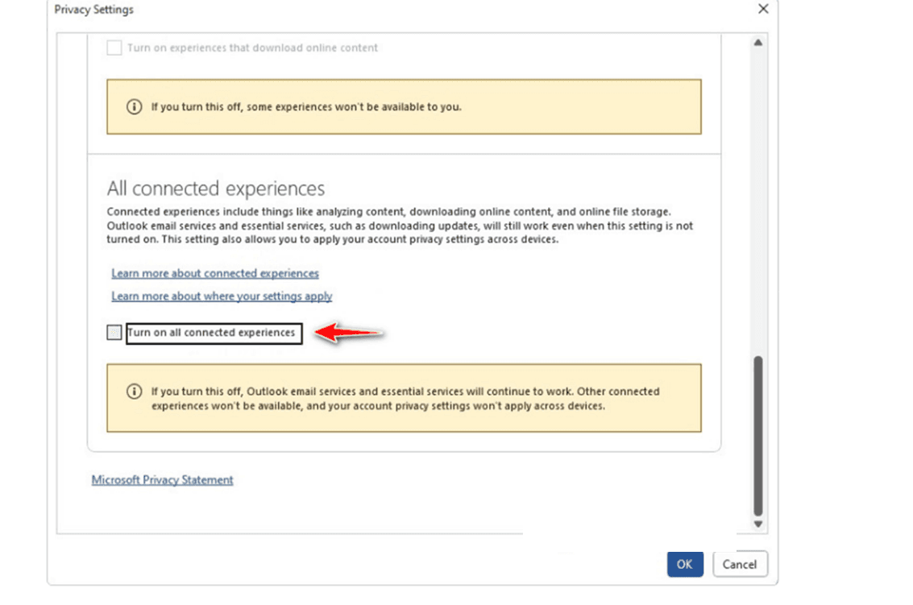
Task: Click the scrollbar down arrow
Action: click(x=757, y=523)
